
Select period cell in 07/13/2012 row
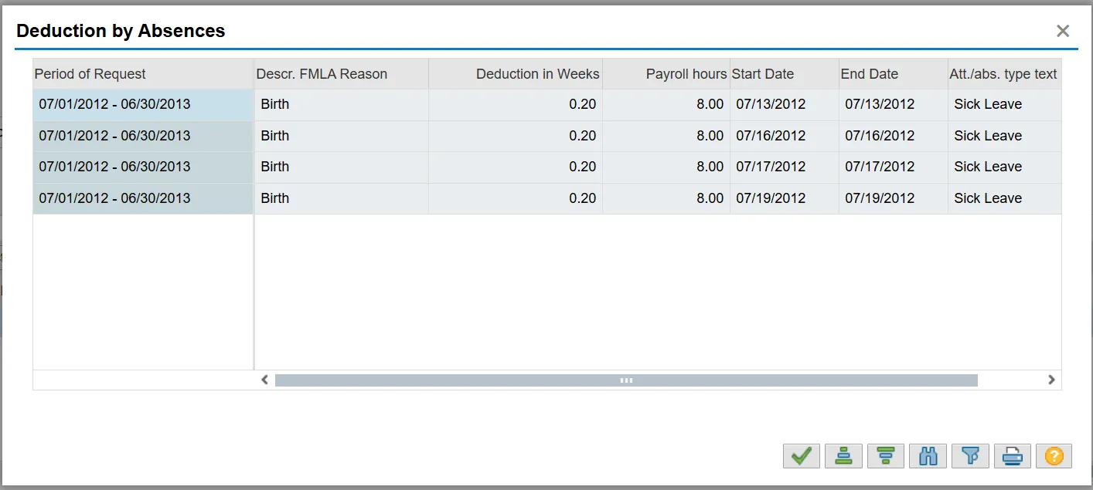[143, 104]
